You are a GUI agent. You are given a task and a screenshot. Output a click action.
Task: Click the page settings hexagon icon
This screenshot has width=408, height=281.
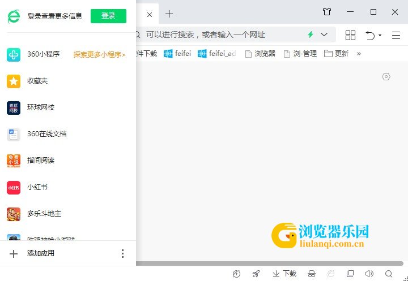click(x=386, y=77)
